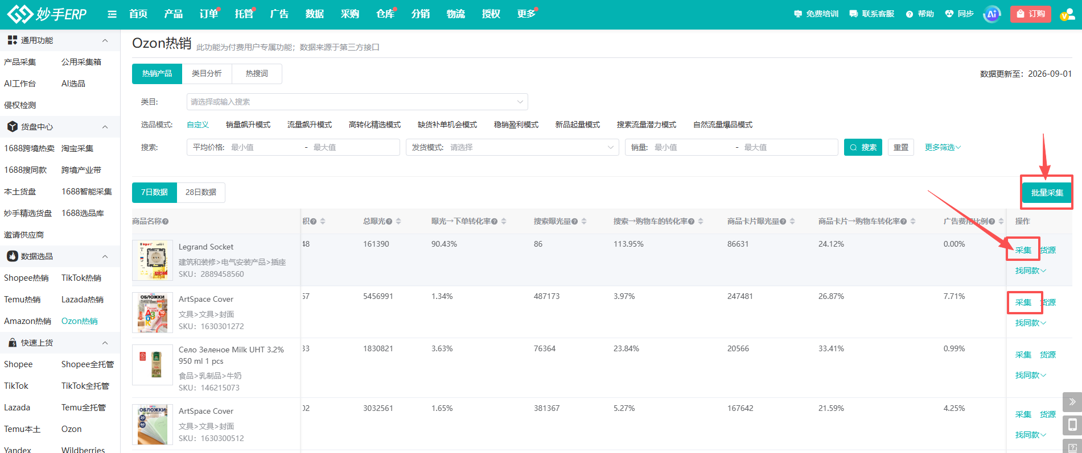Open 免费培训 in the top bar
Image resolution: width=1082 pixels, height=453 pixels.
pyautogui.click(x=816, y=14)
